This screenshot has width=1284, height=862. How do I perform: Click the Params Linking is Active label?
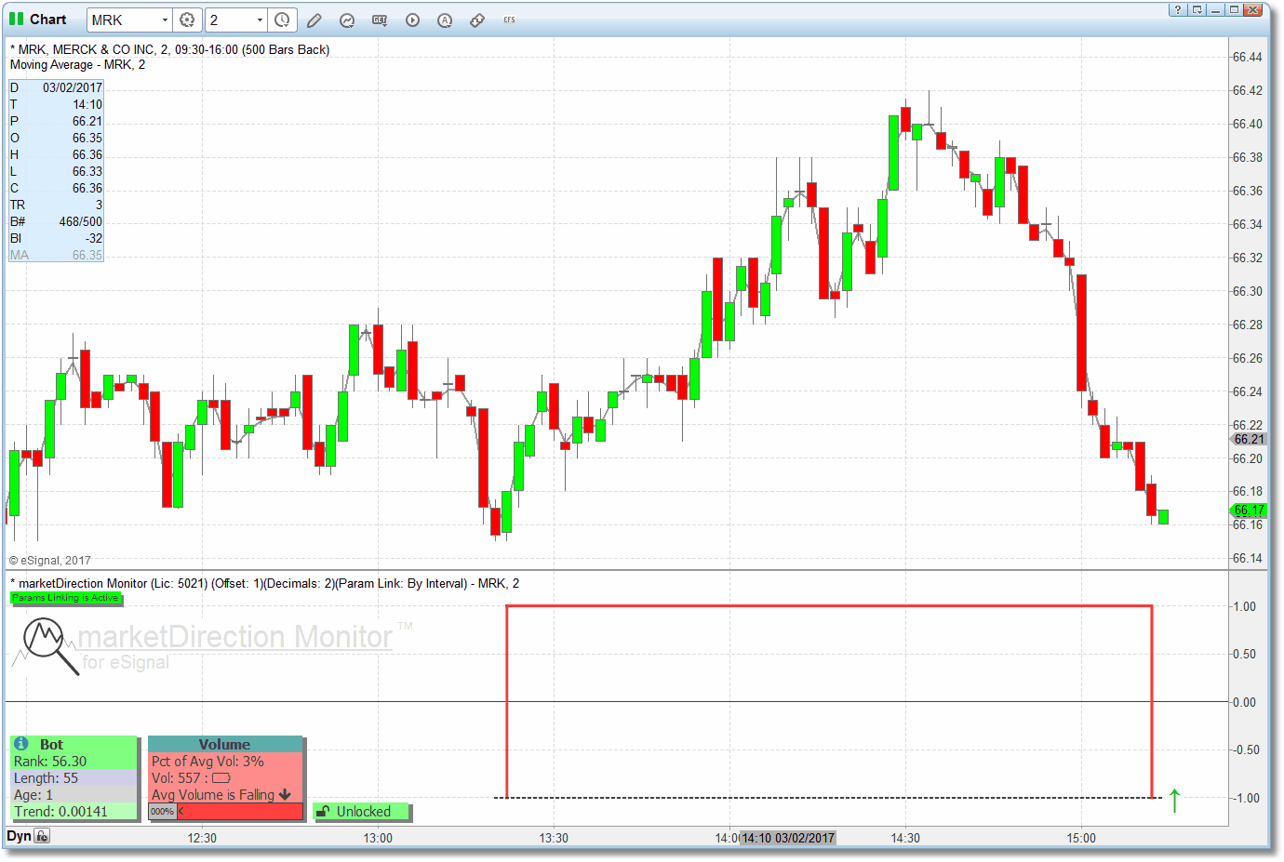point(65,598)
